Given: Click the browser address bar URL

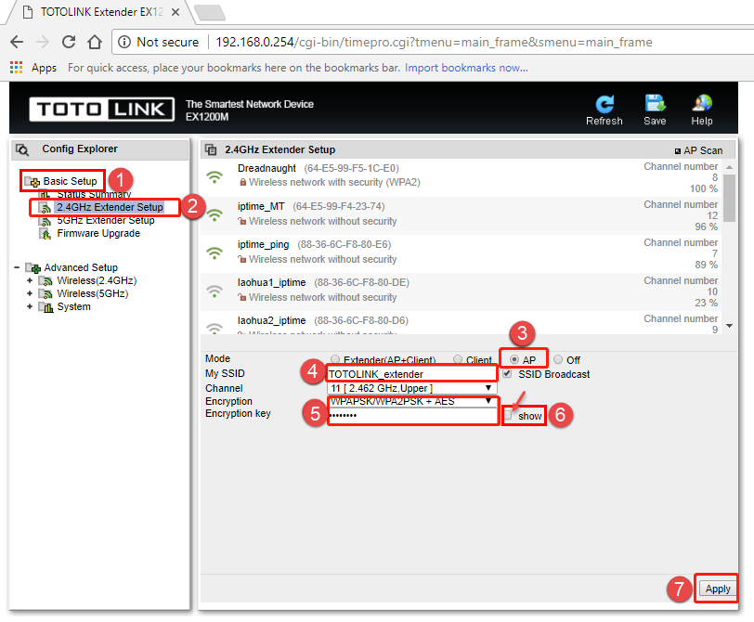Looking at the screenshot, I should pos(434,43).
